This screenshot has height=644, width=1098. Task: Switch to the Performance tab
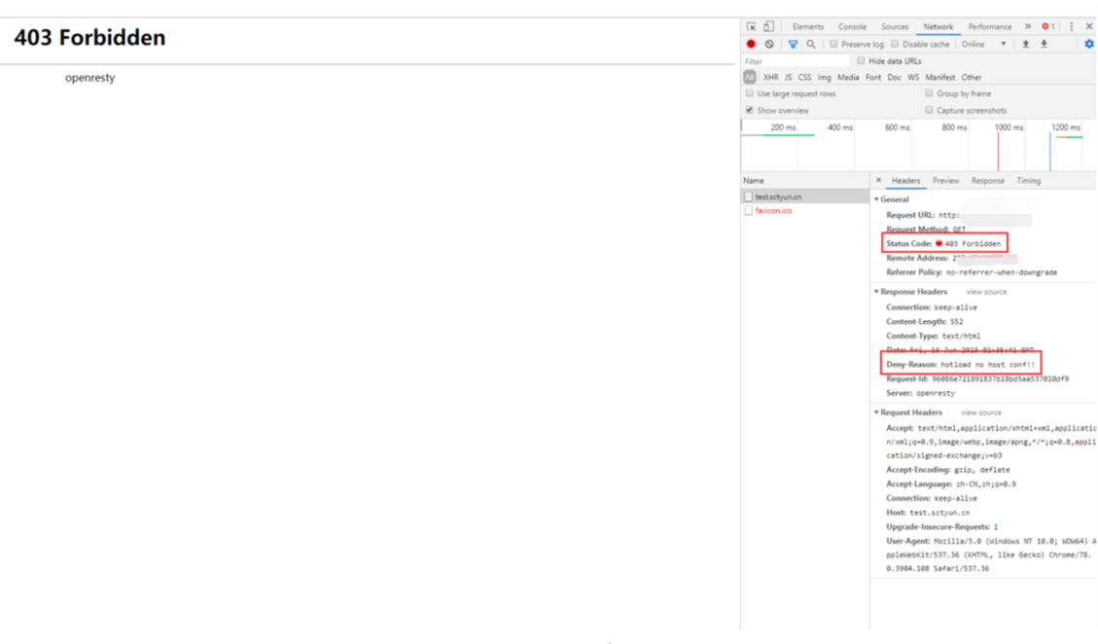[989, 26]
